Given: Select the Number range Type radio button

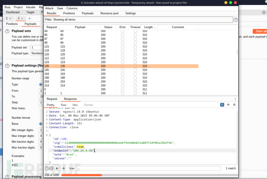Looking at the screenshot, I should pyautogui.click(x=41, y=84).
